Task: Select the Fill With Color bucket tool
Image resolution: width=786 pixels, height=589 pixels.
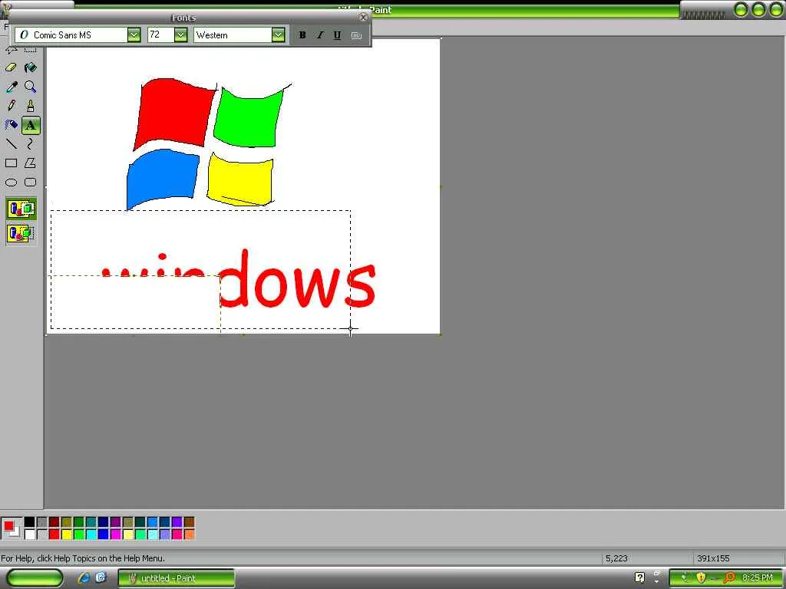Action: pyautogui.click(x=31, y=67)
